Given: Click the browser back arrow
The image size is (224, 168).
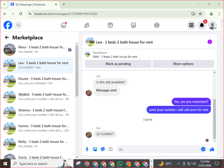Looking at the screenshot, I should click(5, 14).
